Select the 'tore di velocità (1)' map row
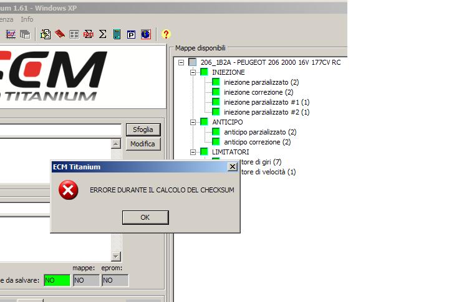The image size is (449, 302). click(x=268, y=172)
